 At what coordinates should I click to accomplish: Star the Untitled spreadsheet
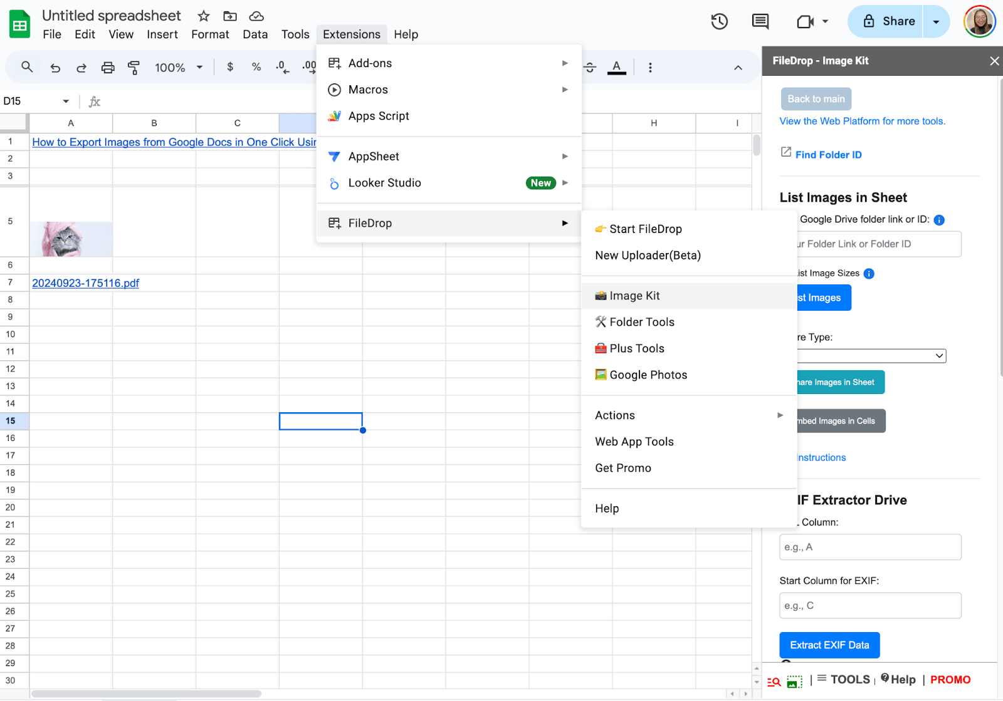(204, 16)
